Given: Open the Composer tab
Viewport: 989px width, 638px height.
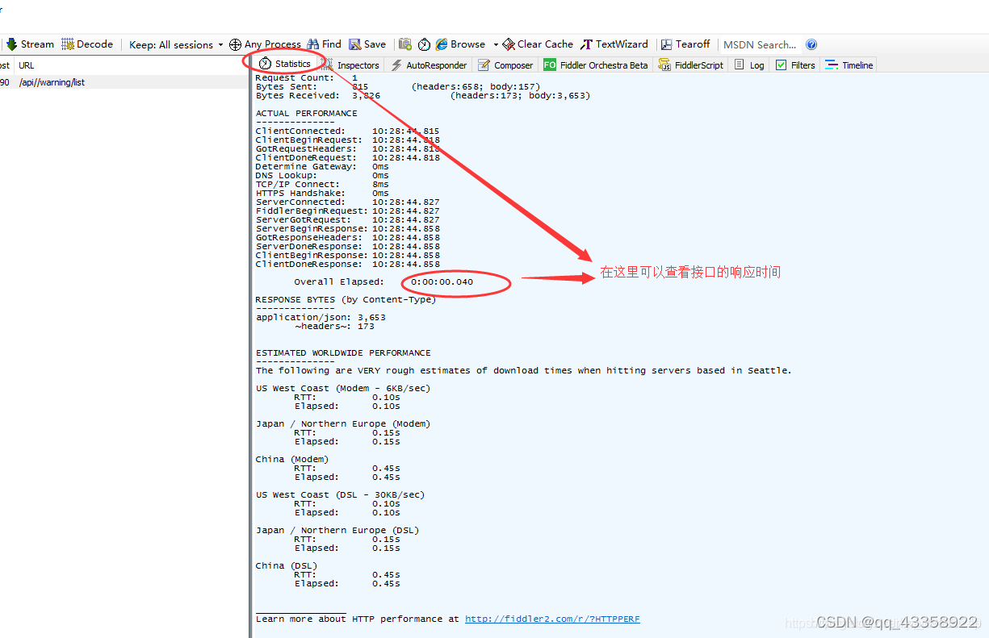Looking at the screenshot, I should pyautogui.click(x=505, y=65).
